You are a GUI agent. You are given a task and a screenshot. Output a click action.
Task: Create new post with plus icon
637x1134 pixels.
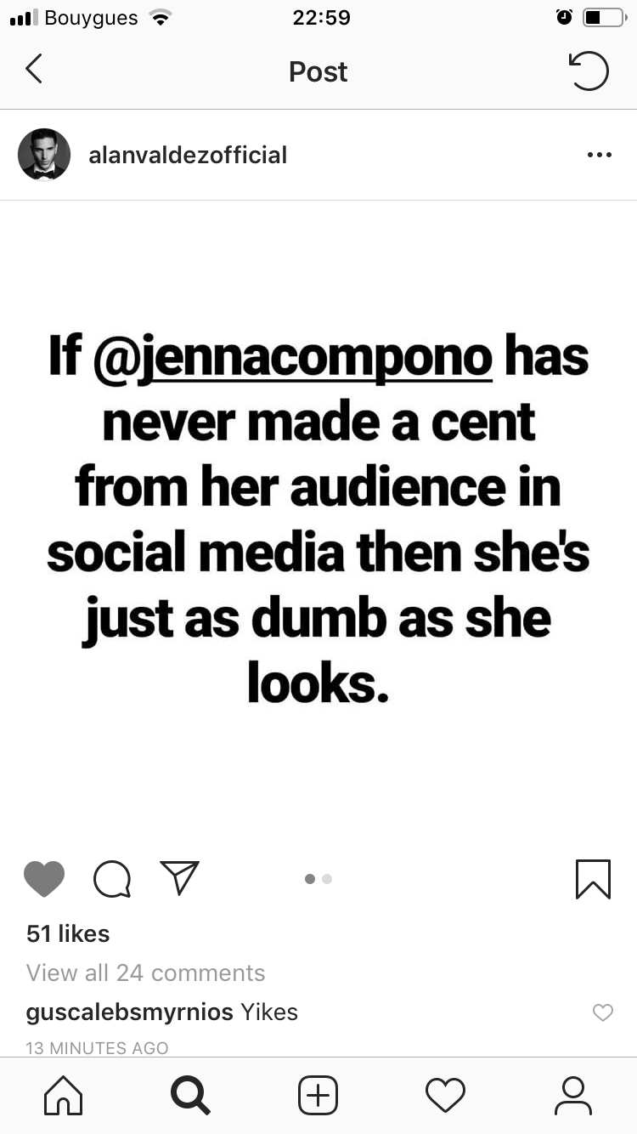(x=318, y=1095)
